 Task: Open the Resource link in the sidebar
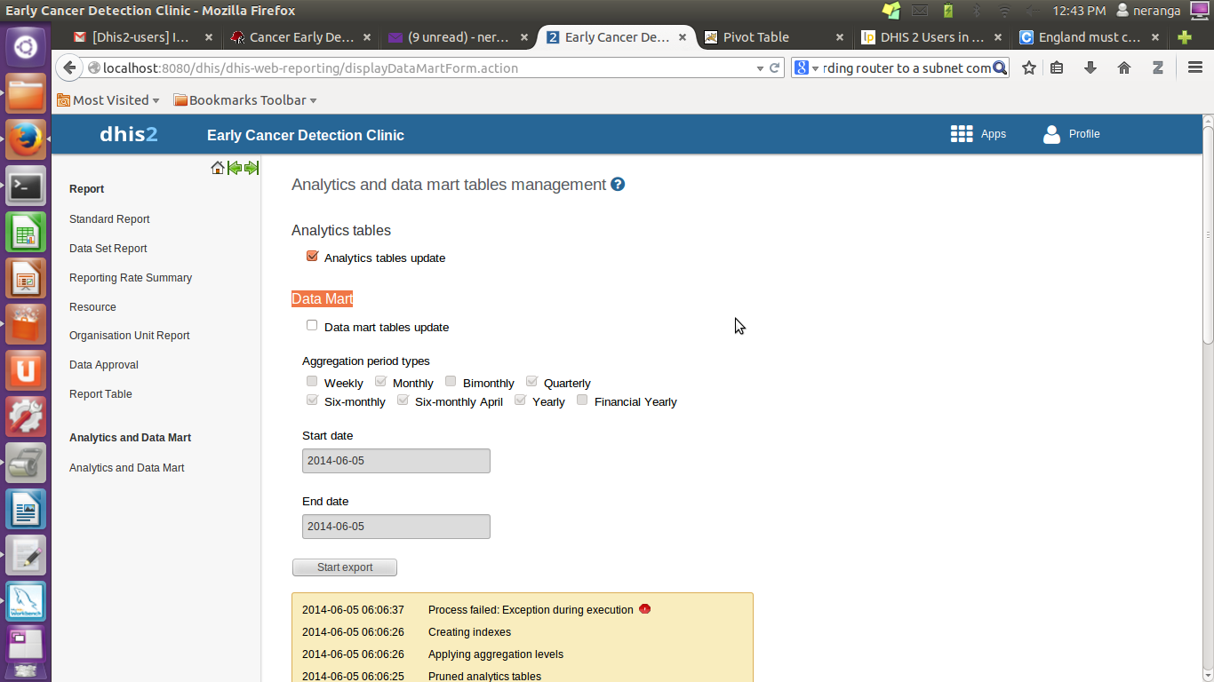[x=92, y=307]
